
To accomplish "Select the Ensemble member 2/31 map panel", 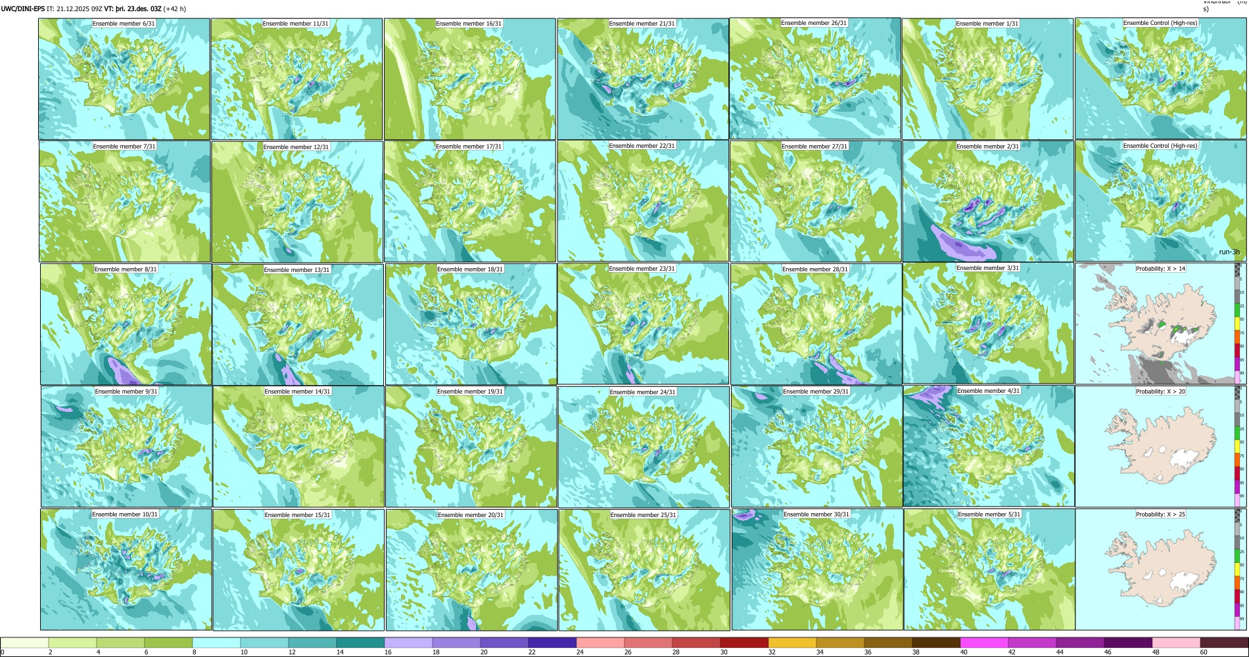I will [989, 202].
